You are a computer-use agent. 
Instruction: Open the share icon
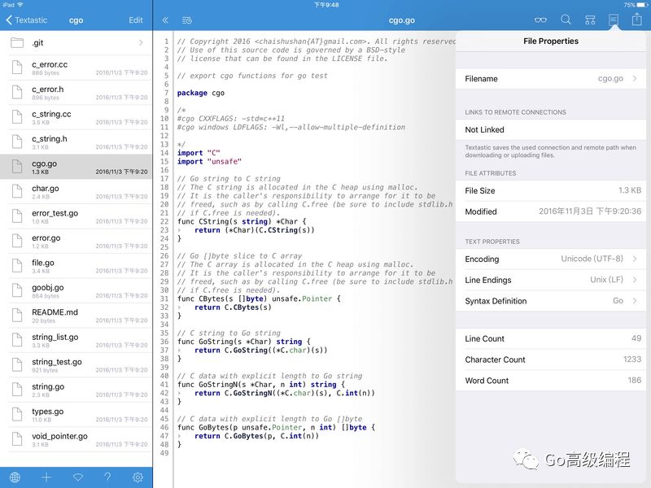coord(637,19)
